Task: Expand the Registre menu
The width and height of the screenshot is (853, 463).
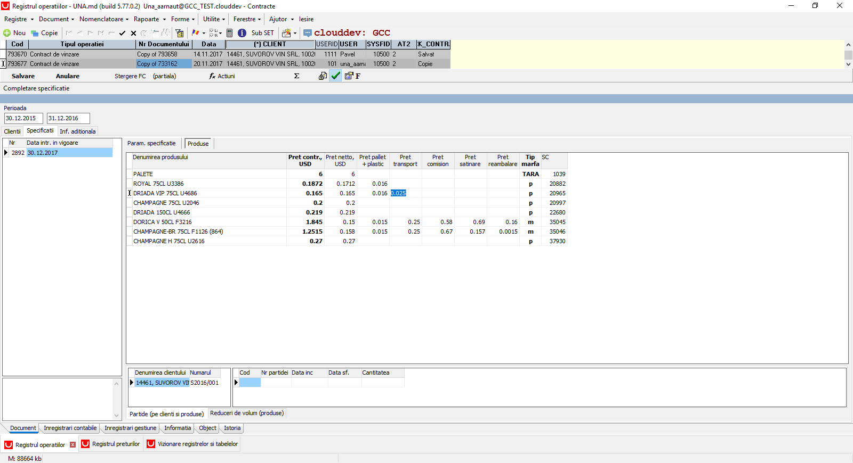Action: [19, 19]
